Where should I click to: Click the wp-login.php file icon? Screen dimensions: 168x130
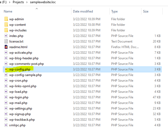click(x=6, y=97)
